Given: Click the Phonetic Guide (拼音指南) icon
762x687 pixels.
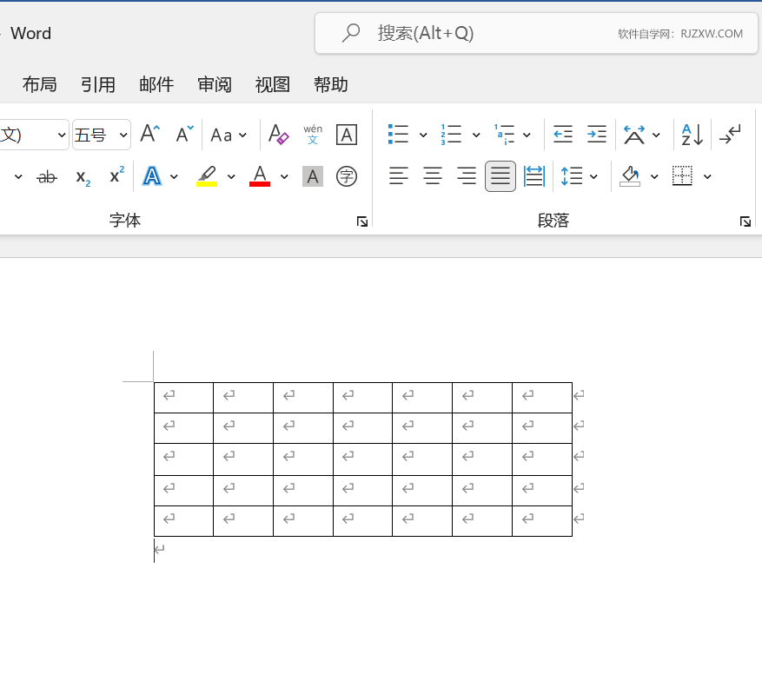Looking at the screenshot, I should point(311,134).
